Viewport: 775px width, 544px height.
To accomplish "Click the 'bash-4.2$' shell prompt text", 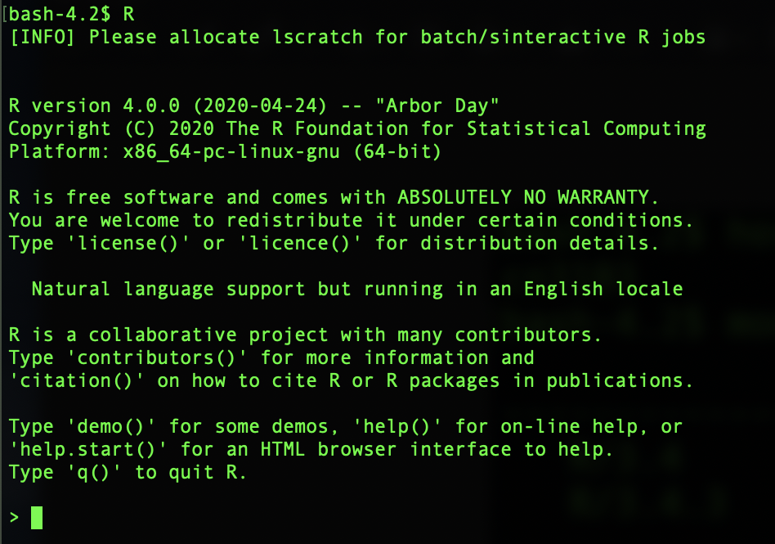I will (60, 14).
